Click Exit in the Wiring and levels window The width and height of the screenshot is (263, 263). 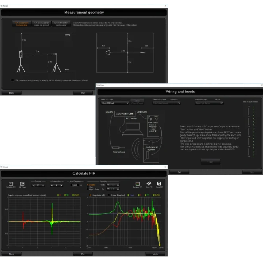179,172
